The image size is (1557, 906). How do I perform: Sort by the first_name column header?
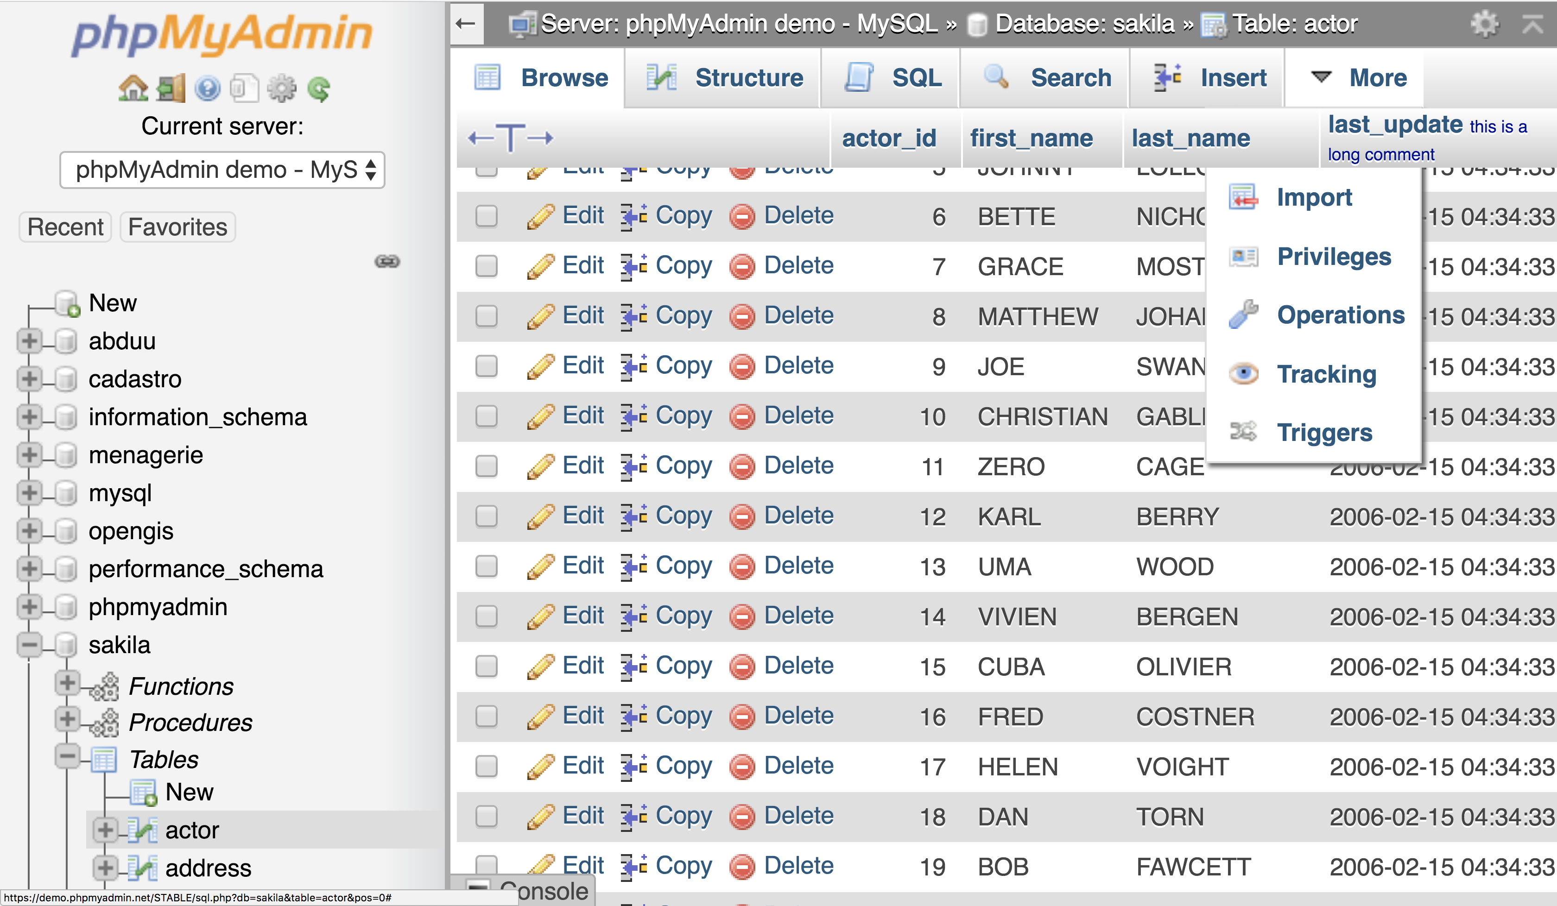click(1031, 138)
